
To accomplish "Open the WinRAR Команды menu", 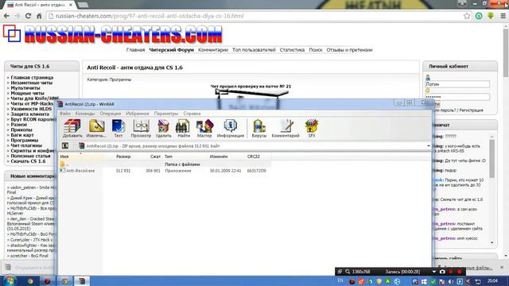I will pyautogui.click(x=85, y=114).
